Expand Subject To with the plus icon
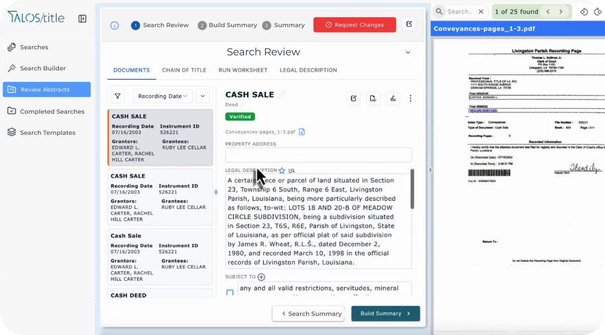This screenshot has height=335, width=605. pyautogui.click(x=261, y=277)
